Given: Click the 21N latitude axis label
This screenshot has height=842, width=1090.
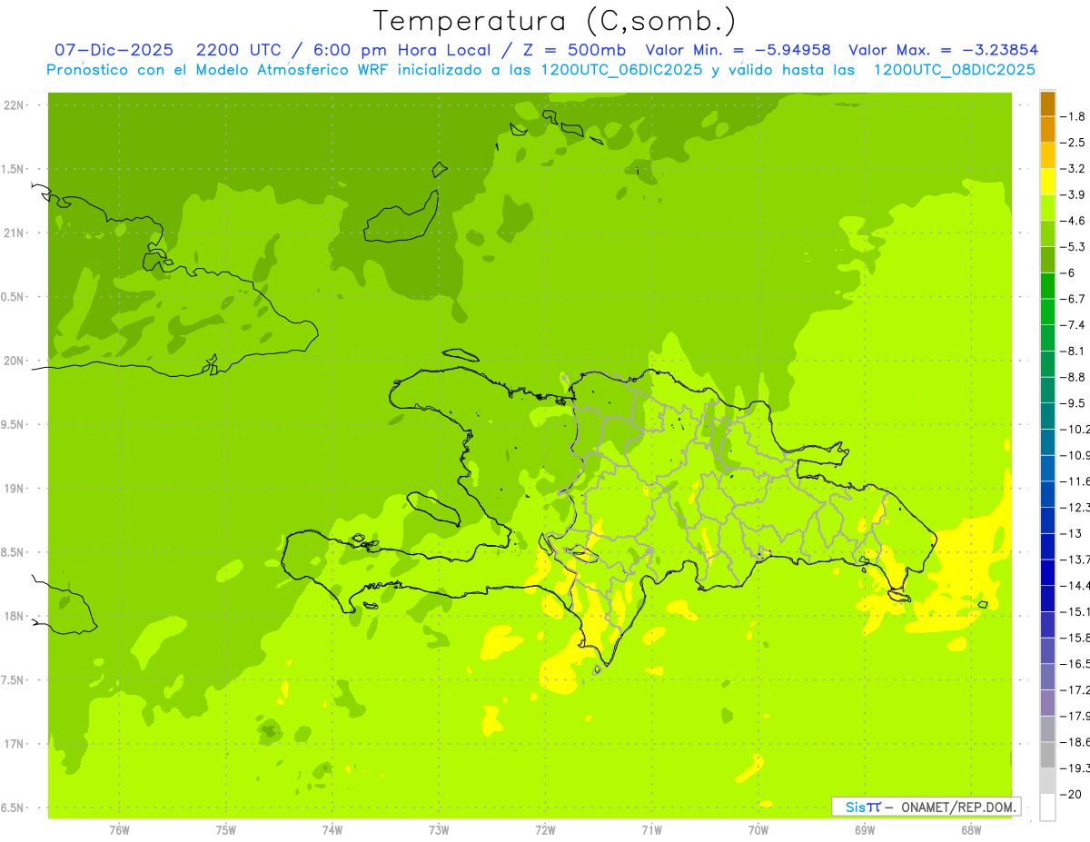Looking at the screenshot, I should coord(15,233).
